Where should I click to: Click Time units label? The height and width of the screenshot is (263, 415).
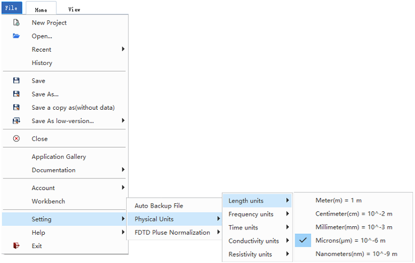[x=243, y=227]
